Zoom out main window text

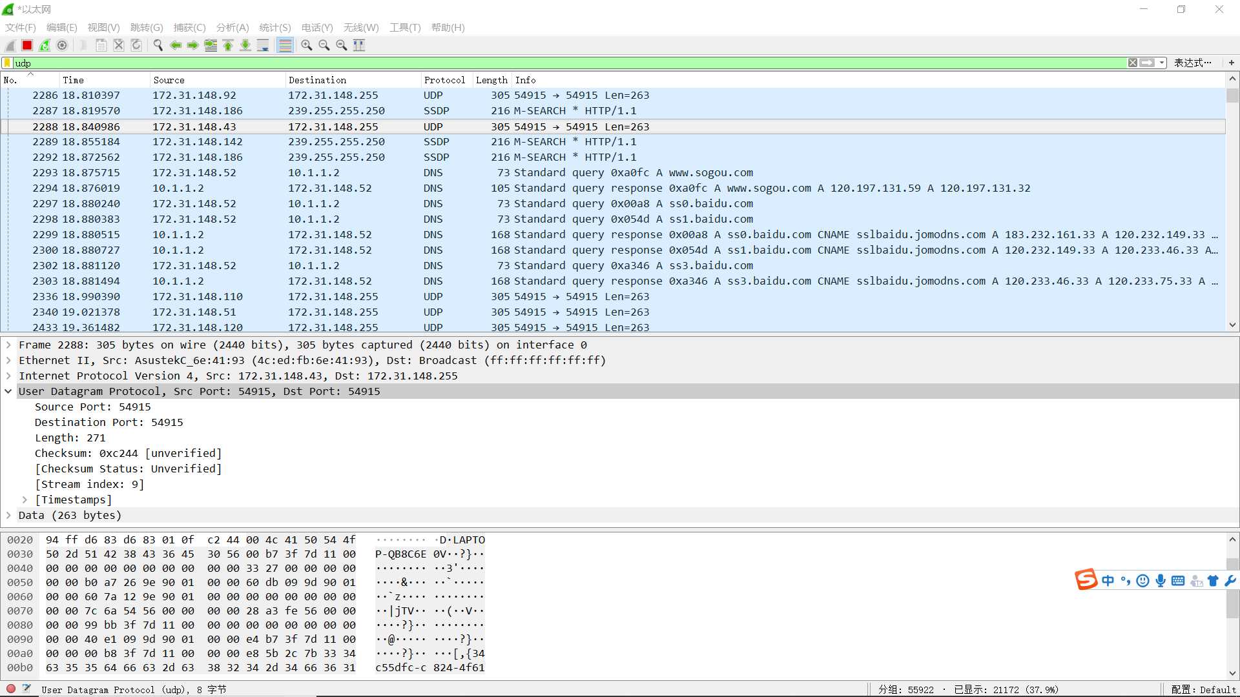point(324,45)
